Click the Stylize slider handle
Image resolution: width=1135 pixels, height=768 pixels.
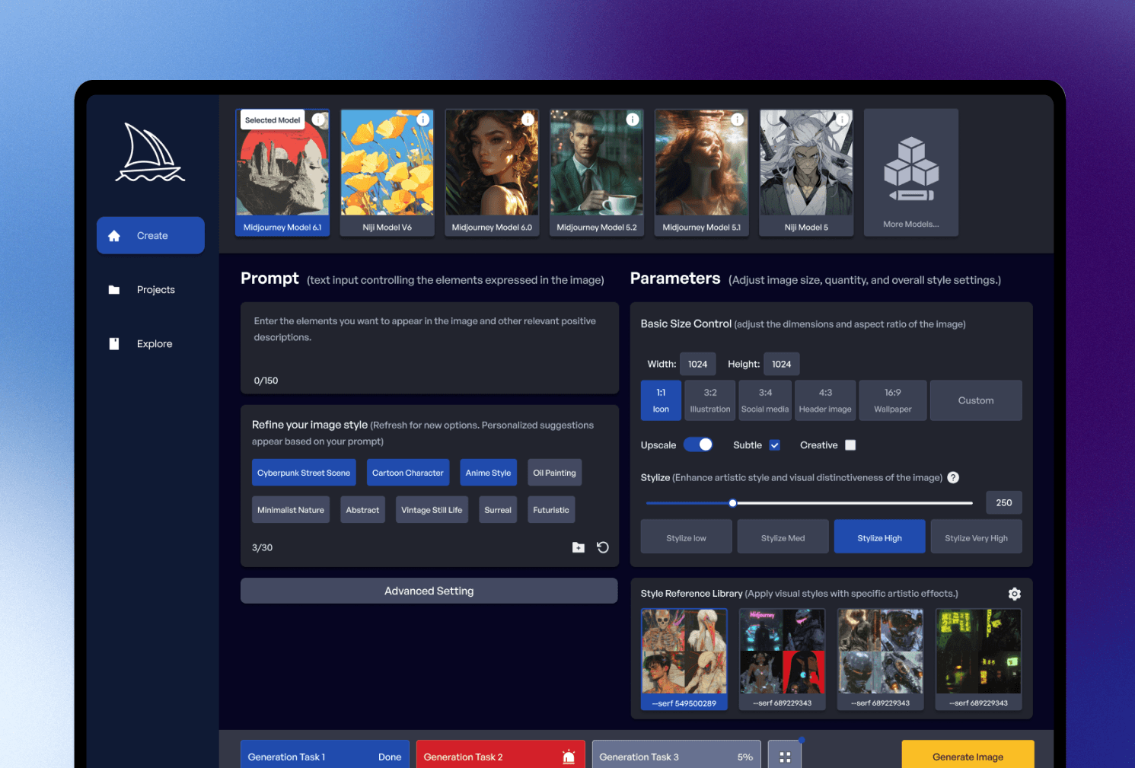point(732,503)
